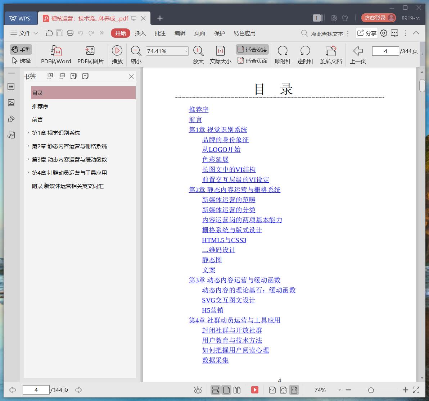Switch to two-page view
This screenshot has height=401, width=429.
[x=237, y=390]
